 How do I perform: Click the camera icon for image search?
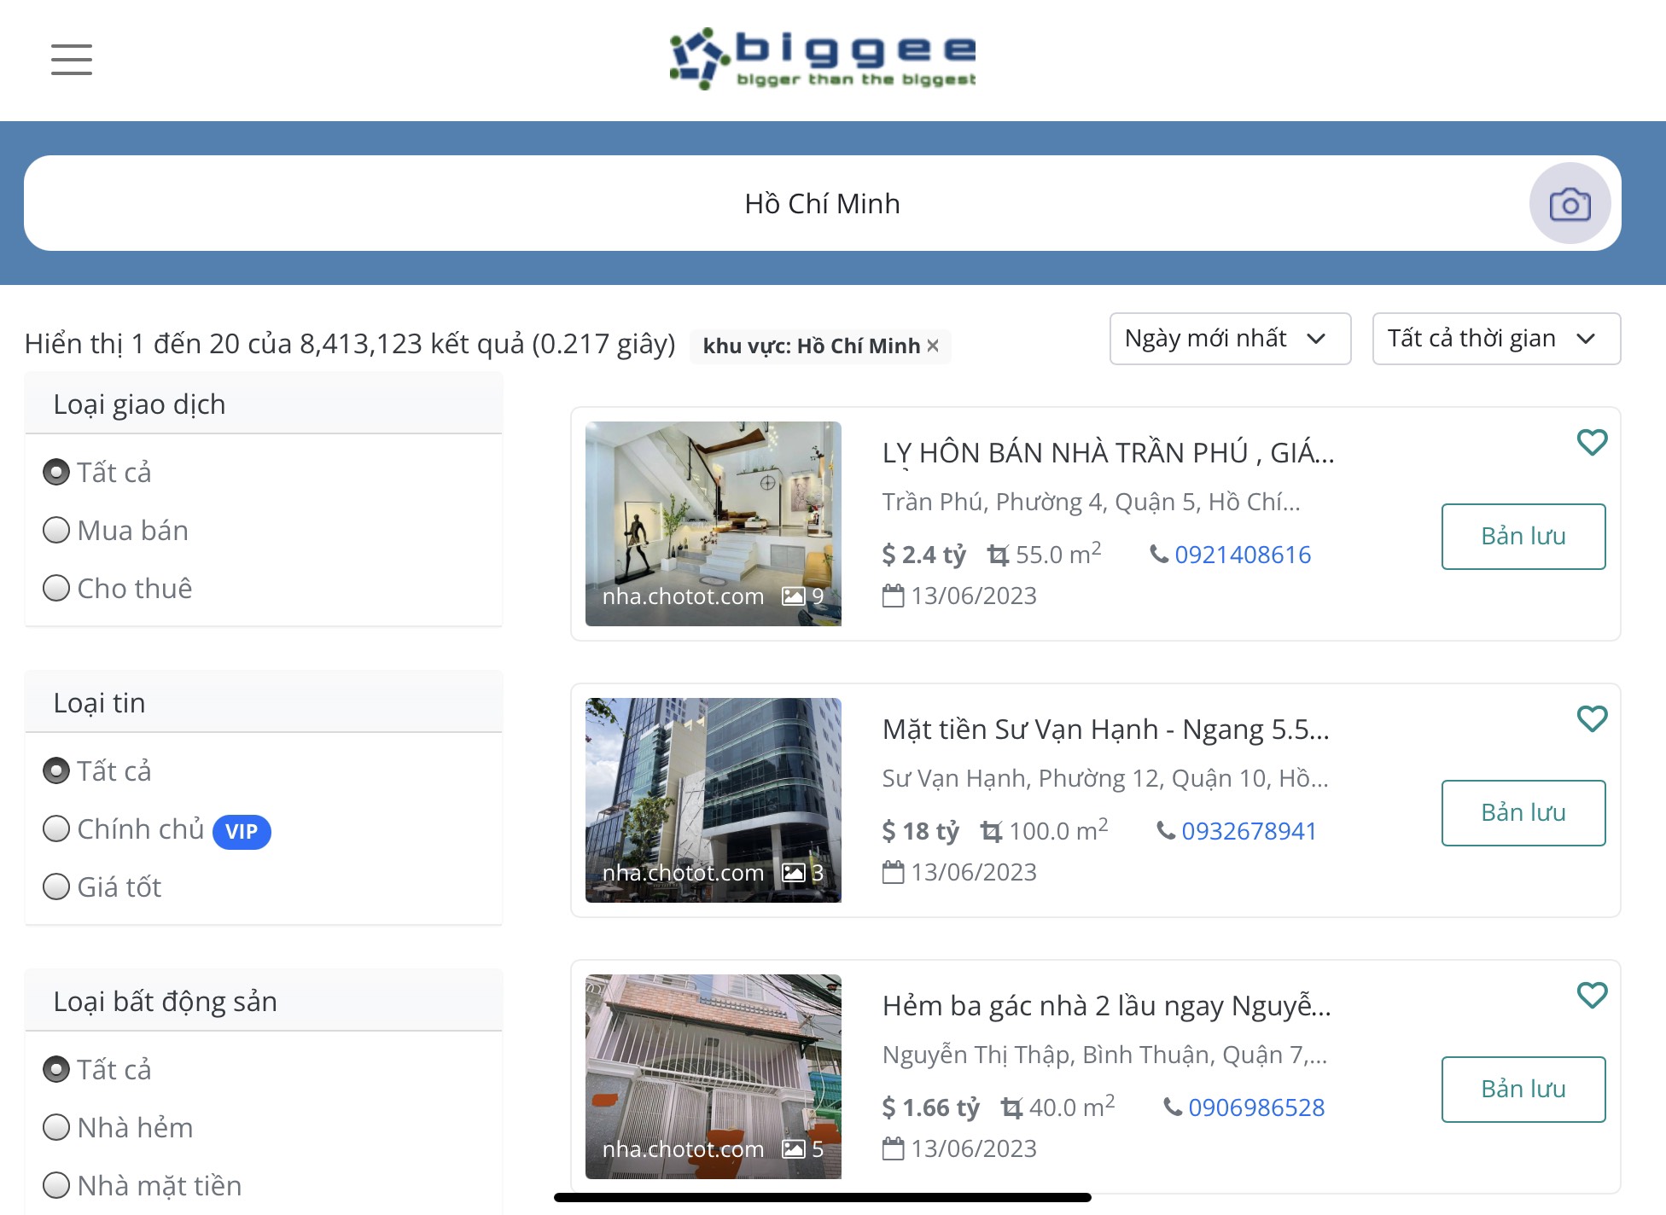(1570, 203)
